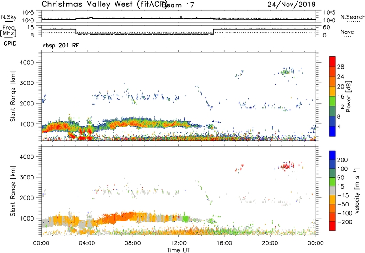This screenshot has height=253, width=365.
Task: Click the power panel 'Slant Range [km]' label
Action: click(13, 96)
